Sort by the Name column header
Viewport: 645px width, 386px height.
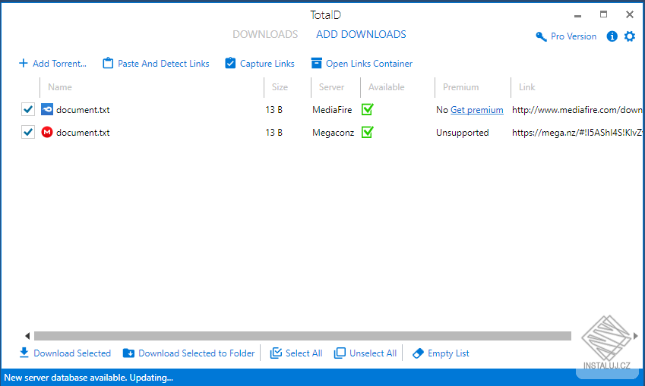[60, 87]
